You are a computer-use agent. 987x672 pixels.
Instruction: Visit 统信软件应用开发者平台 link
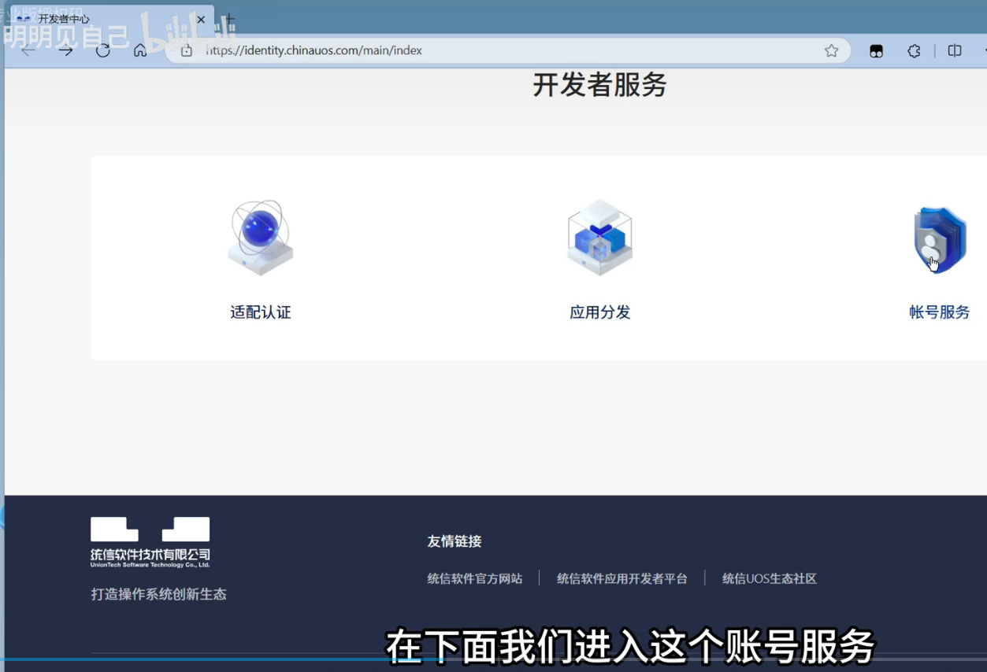tap(622, 578)
